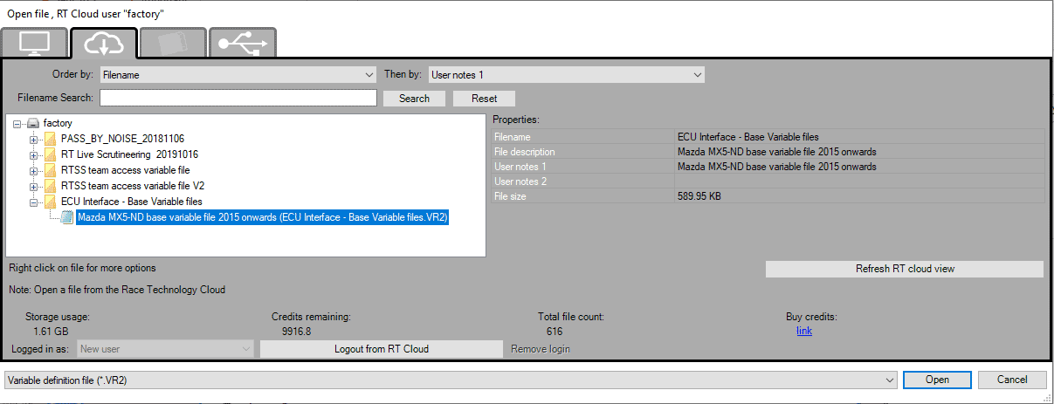Switch to the local computer tab
Image resolution: width=1054 pixels, height=404 pixels.
35,43
